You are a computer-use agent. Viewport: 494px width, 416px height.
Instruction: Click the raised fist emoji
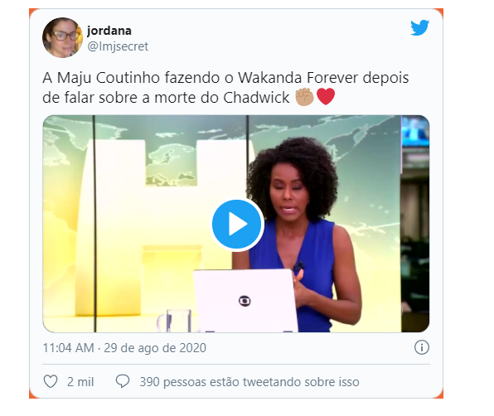pos(305,97)
